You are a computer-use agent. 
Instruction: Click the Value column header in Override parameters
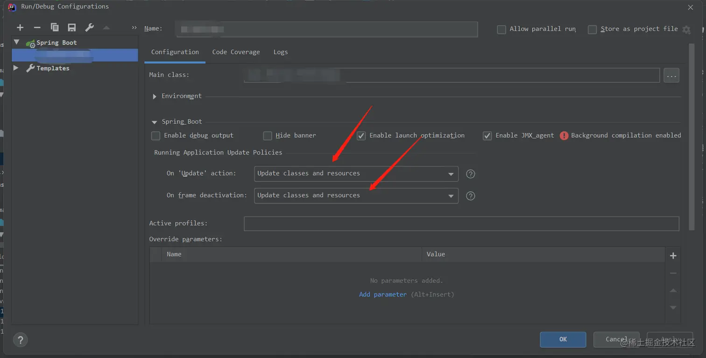[x=543, y=254]
